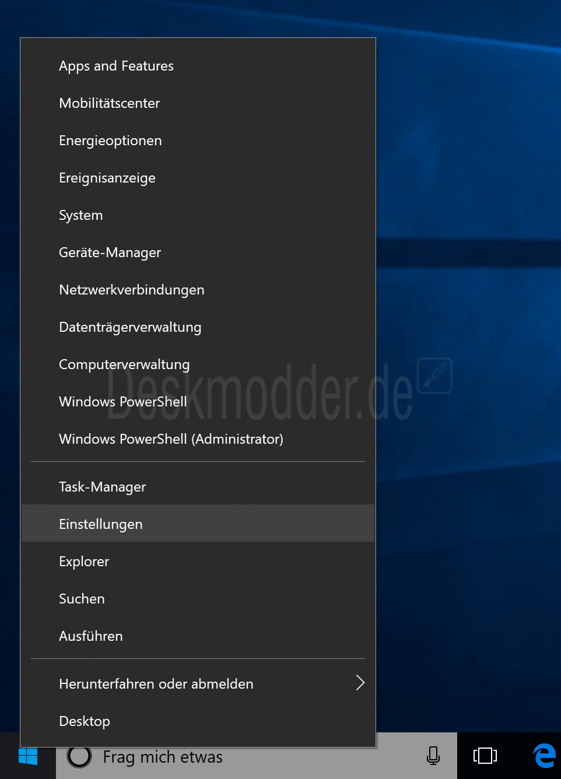The width and height of the screenshot is (561, 779).
Task: Open Ausführen dialog
Action: pos(198,635)
